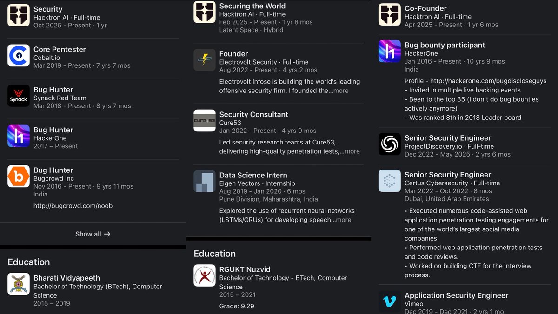Open the Securing the World position title
Image resolution: width=558 pixels, height=314 pixels.
pyautogui.click(x=252, y=6)
